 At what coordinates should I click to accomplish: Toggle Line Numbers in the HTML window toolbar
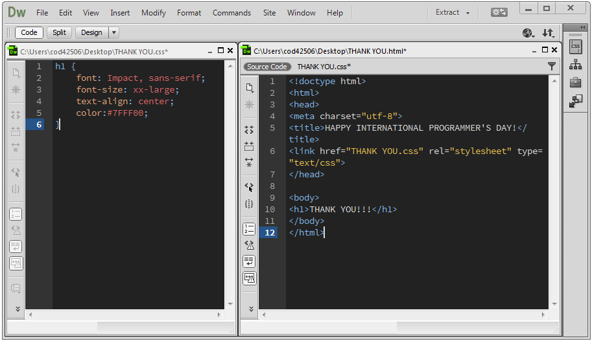(249, 229)
